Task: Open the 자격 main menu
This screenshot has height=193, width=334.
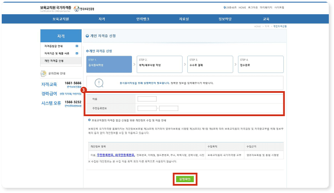Action: (102, 19)
